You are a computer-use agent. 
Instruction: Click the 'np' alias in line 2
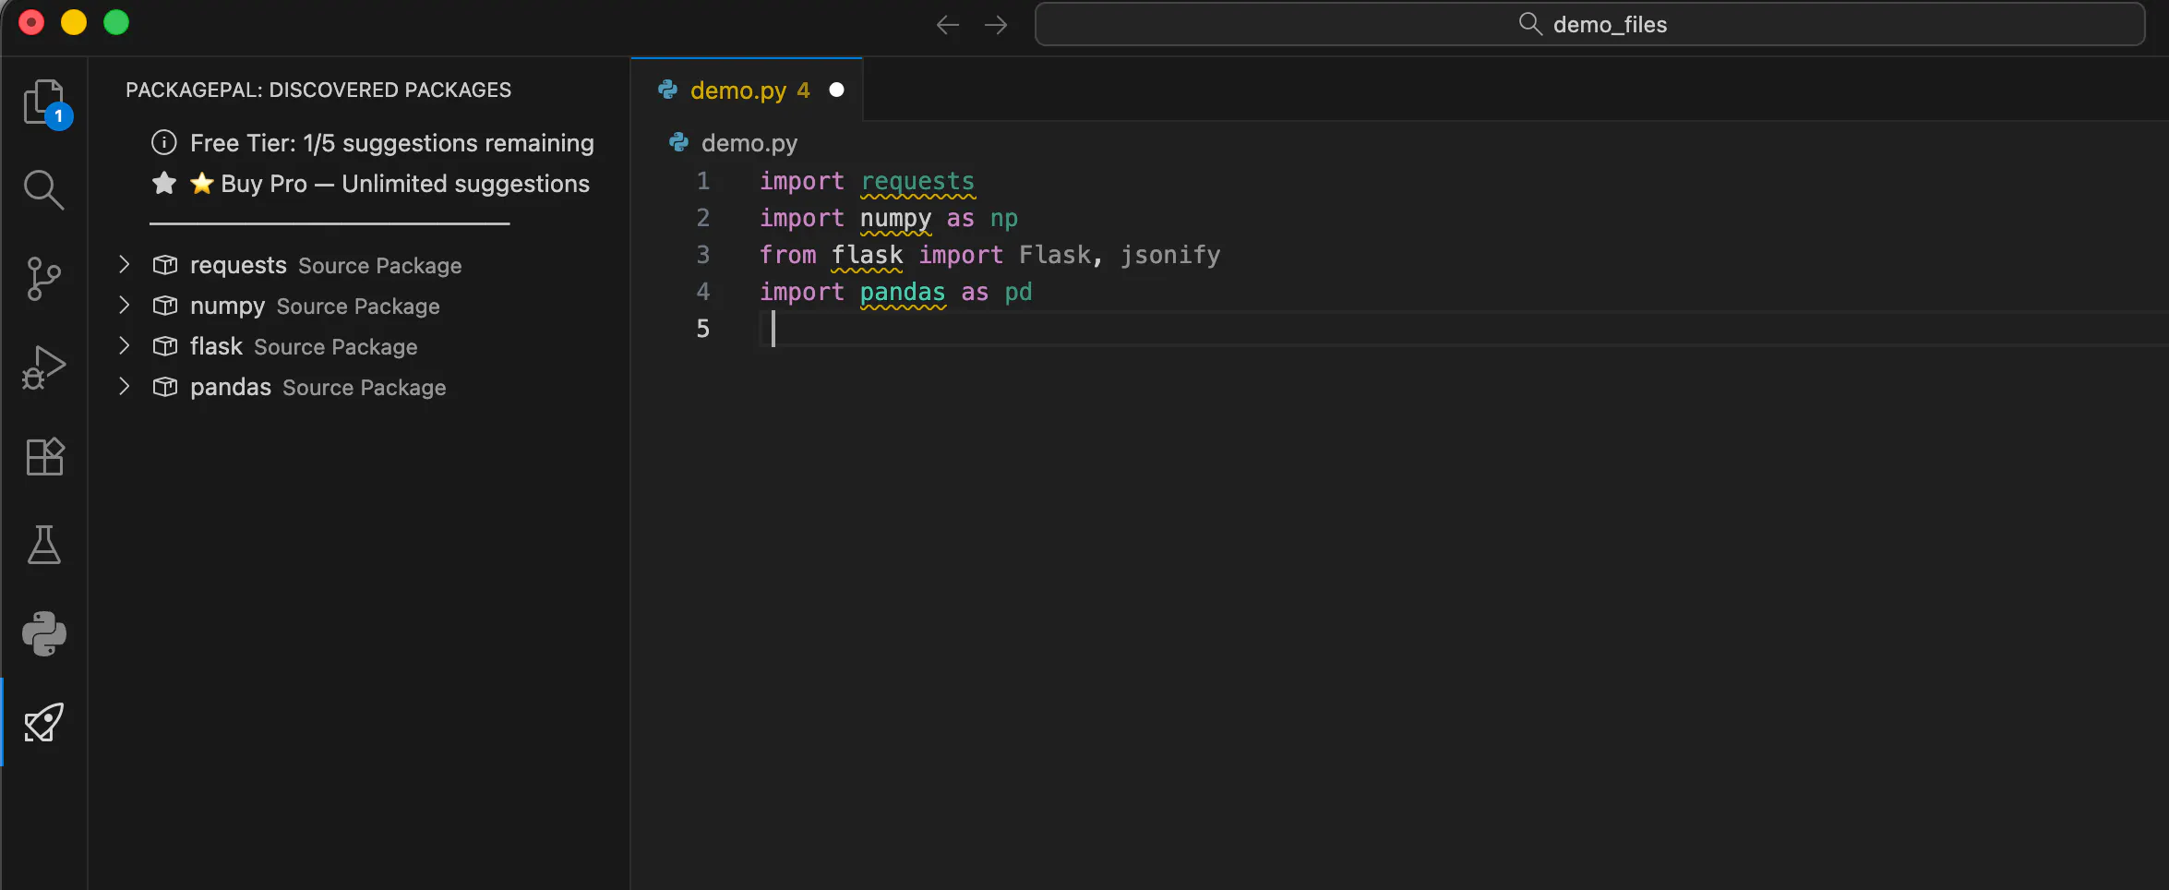tap(1004, 219)
